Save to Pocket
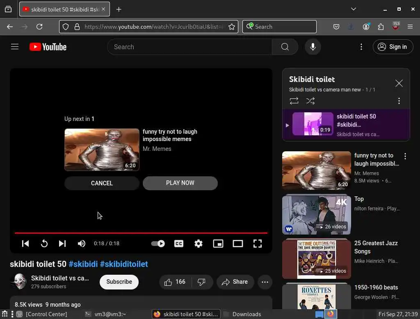The width and height of the screenshot is (420, 319). pyautogui.click(x=336, y=27)
